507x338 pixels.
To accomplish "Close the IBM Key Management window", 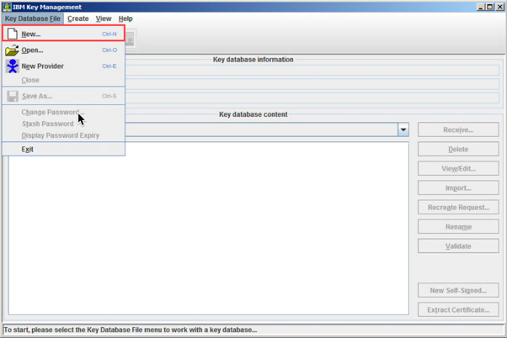I will tap(500, 7).
